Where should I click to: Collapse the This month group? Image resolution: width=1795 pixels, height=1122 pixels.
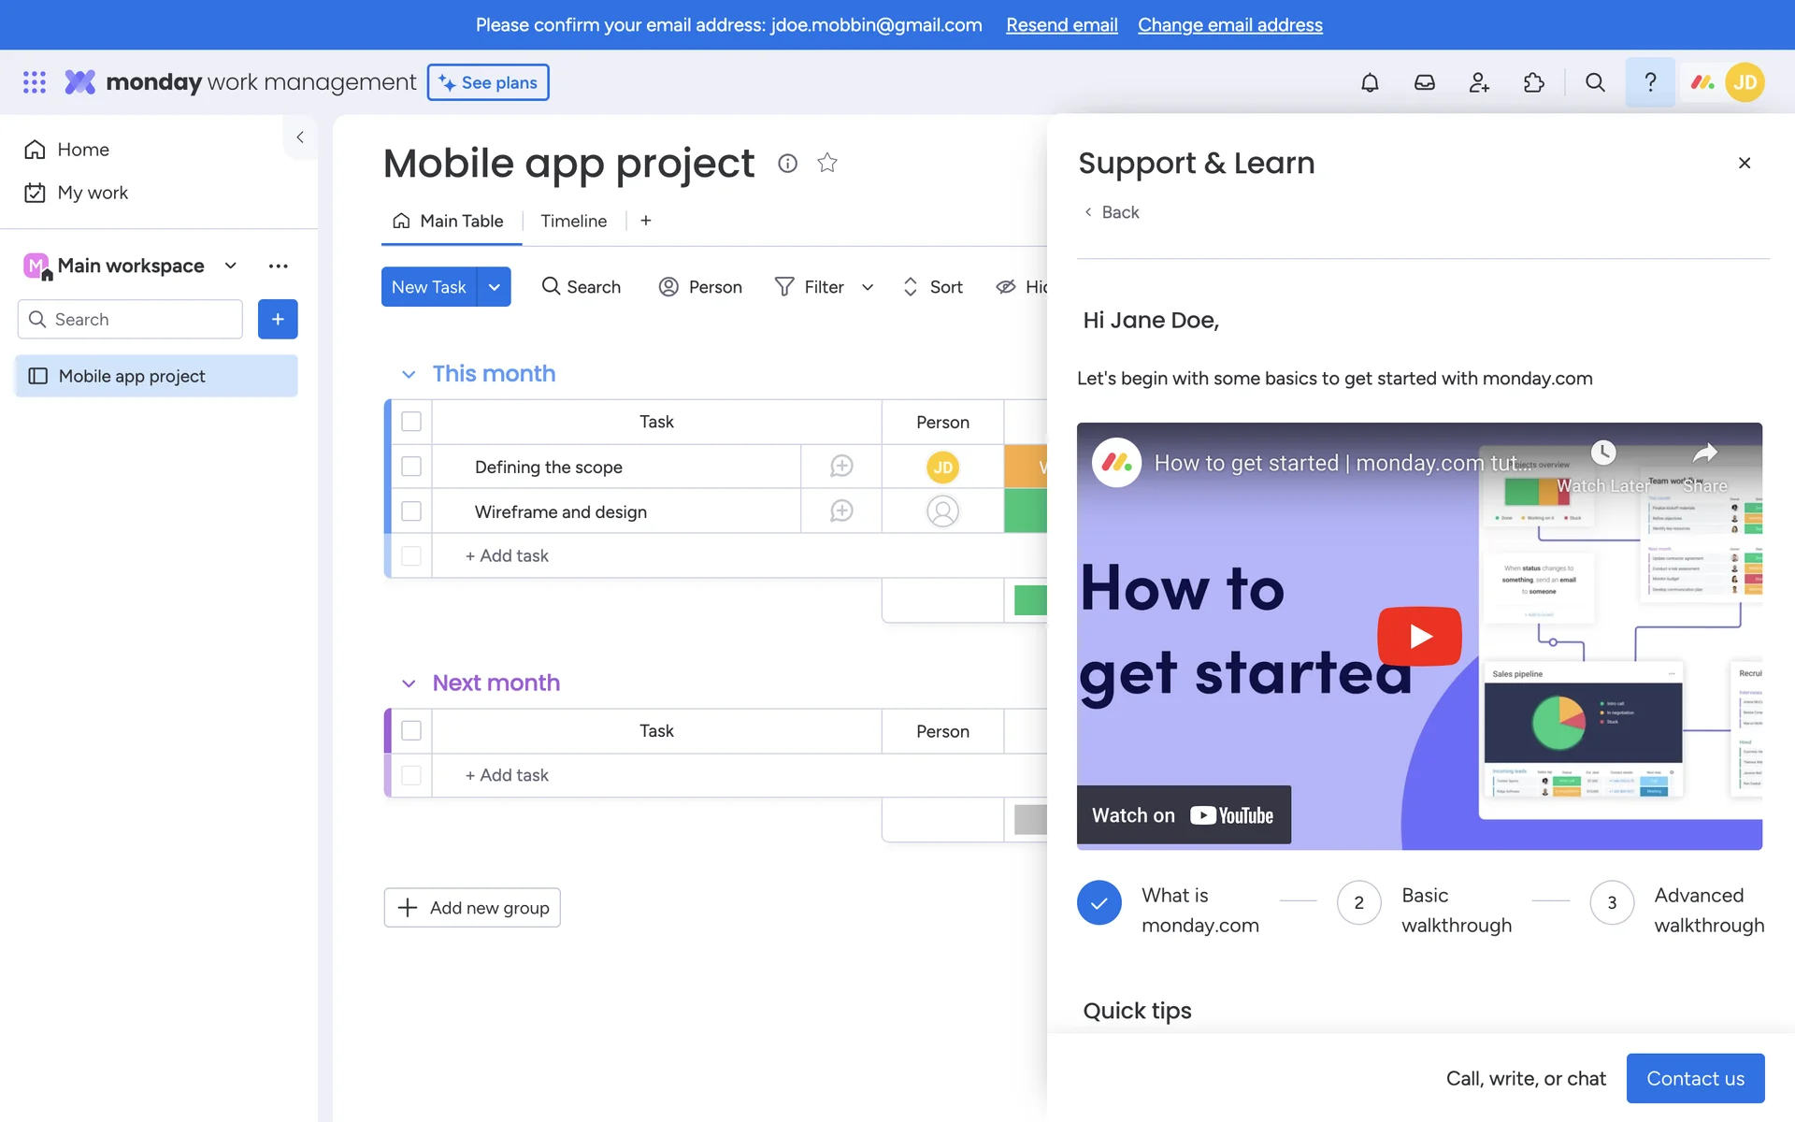coord(409,374)
